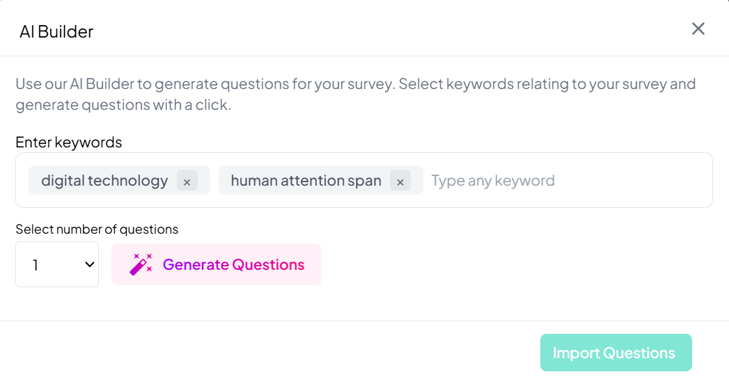Click the 'AI Builder' dialog title
The width and height of the screenshot is (729, 379).
(56, 31)
